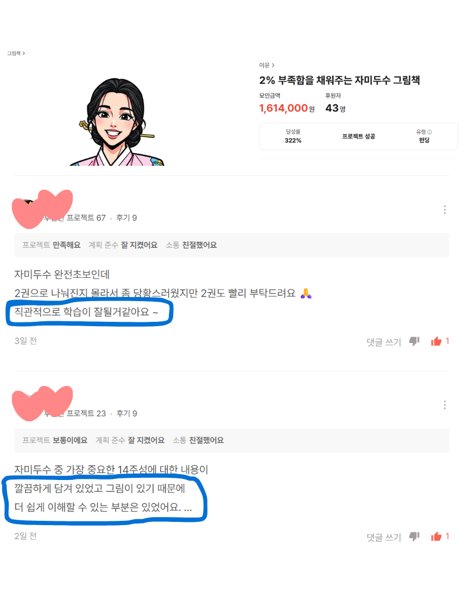The image size is (467, 598).
Task: Show info tooltip next to 유형
Action: point(430,132)
